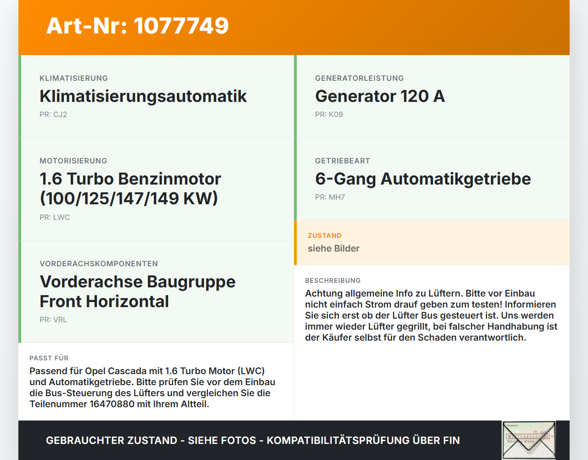Click the MOTORISIERUNG label
Viewport: 588px width, 460px height.
tap(73, 161)
